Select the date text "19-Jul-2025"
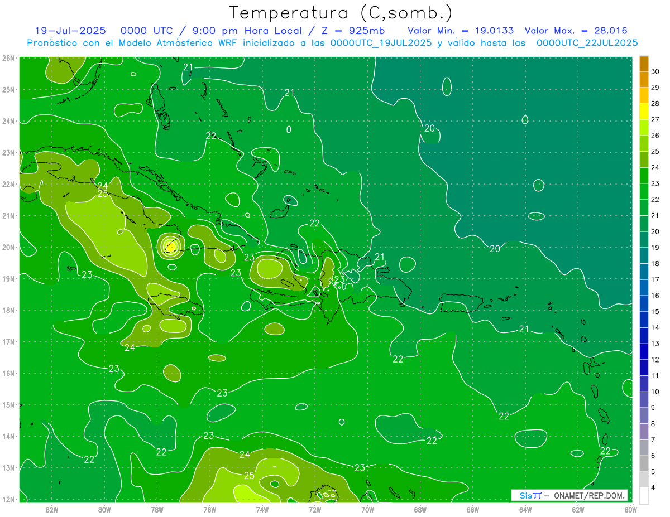 (x=70, y=31)
